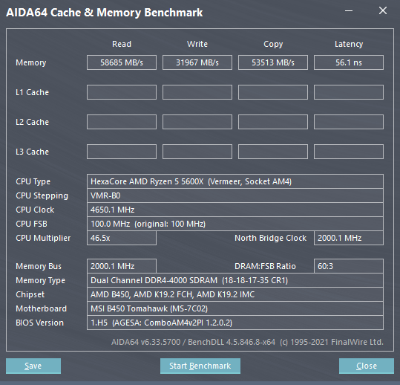Screen dimensions: 400x385
Task: Click the CPU Multiplier 46.5x field
Action: pyautogui.click(x=122, y=238)
